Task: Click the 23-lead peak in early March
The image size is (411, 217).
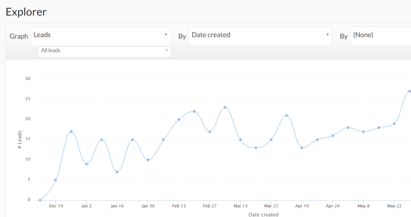Action: (x=225, y=107)
